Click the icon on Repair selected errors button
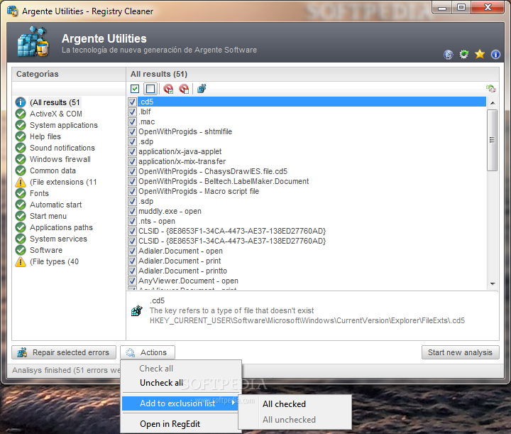This screenshot has height=434, width=511. coord(22,352)
